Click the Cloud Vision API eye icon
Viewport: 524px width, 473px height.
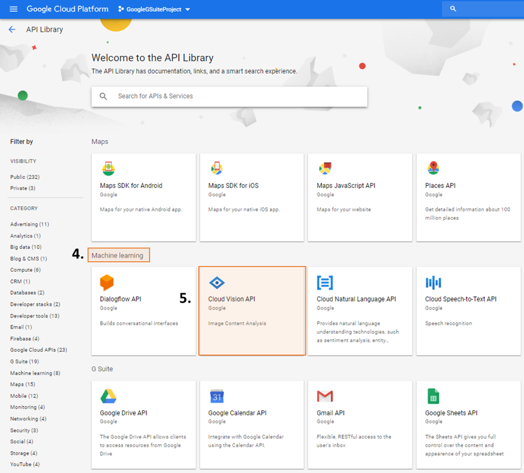[216, 283]
